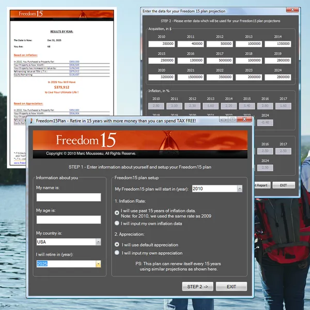The image size is (310, 310).
Task: Click the Freedom15Plan title bar app icon
Action: pyautogui.click(x=31, y=121)
